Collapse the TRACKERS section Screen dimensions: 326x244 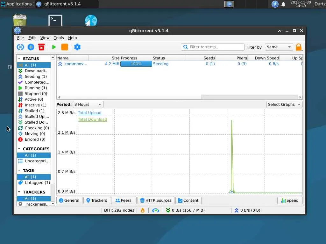tap(19, 192)
